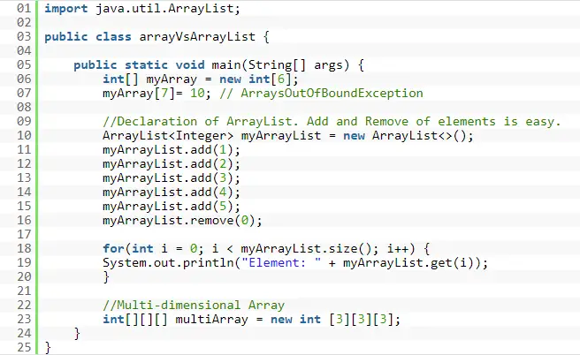This screenshot has height=355, width=580.
Task: Click the Multi-dimensional Array comment
Action: coord(194,306)
